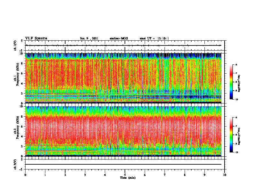
Task: Click the "station=MOS" header label
Action: (119, 38)
